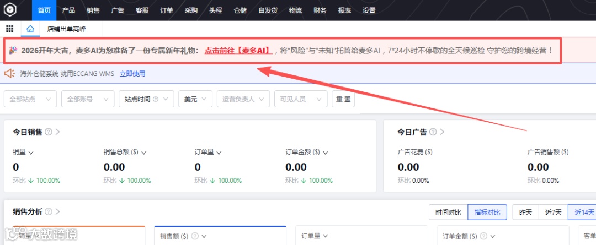Open the apps grid icon
This screenshot has width=596, height=245.
click(10, 29)
